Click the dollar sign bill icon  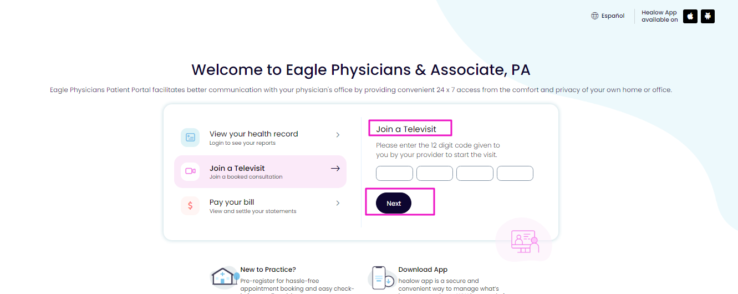tap(190, 206)
